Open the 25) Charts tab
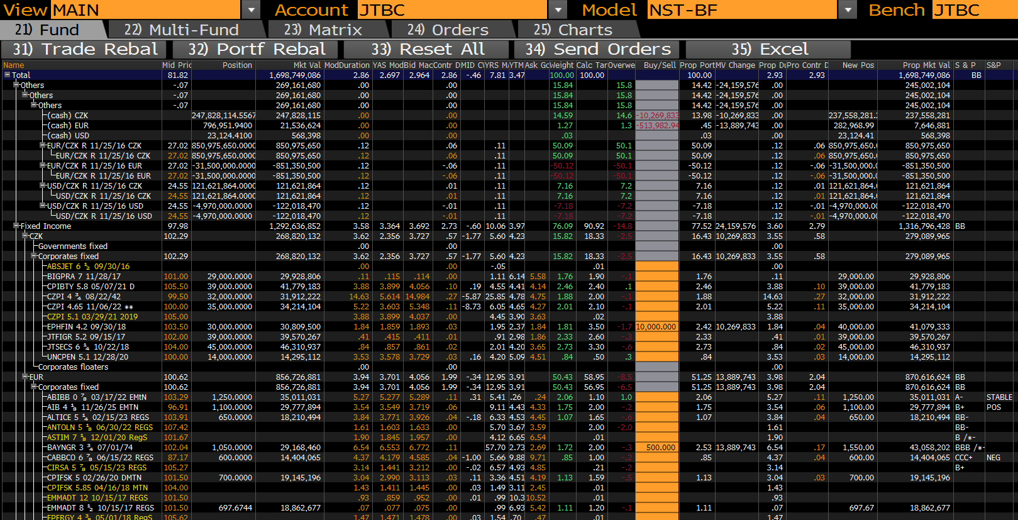Screen dimensions: 1018x520 coord(575,30)
